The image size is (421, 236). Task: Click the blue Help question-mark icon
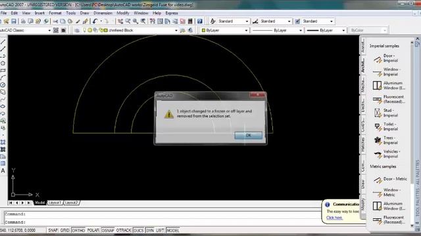(199, 21)
